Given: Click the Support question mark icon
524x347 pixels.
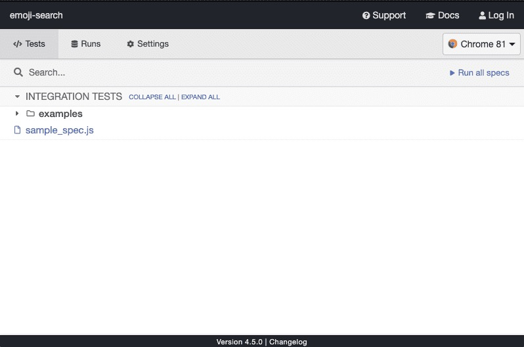Looking at the screenshot, I should coord(366,16).
